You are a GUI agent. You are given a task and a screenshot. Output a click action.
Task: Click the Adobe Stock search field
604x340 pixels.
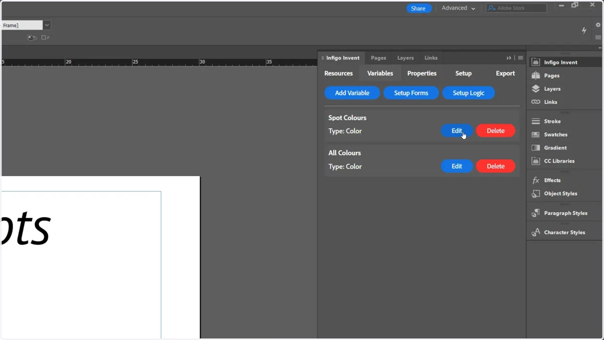click(x=516, y=8)
